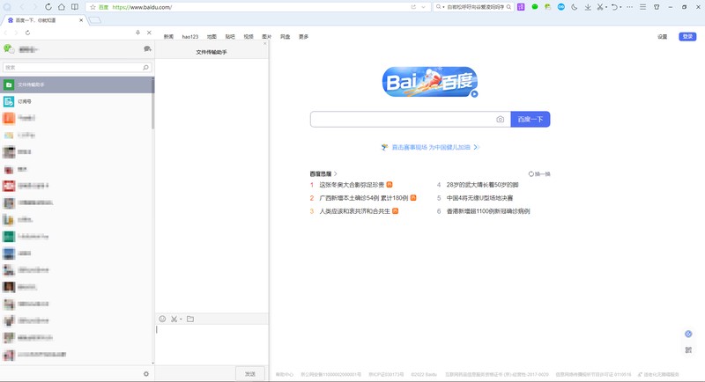Click camera image search icon
The height and width of the screenshot is (382, 705).
(x=500, y=119)
